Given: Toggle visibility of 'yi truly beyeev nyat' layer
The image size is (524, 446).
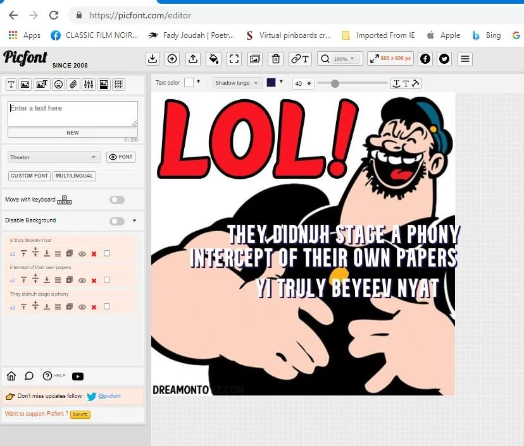Looking at the screenshot, I should [82, 254].
